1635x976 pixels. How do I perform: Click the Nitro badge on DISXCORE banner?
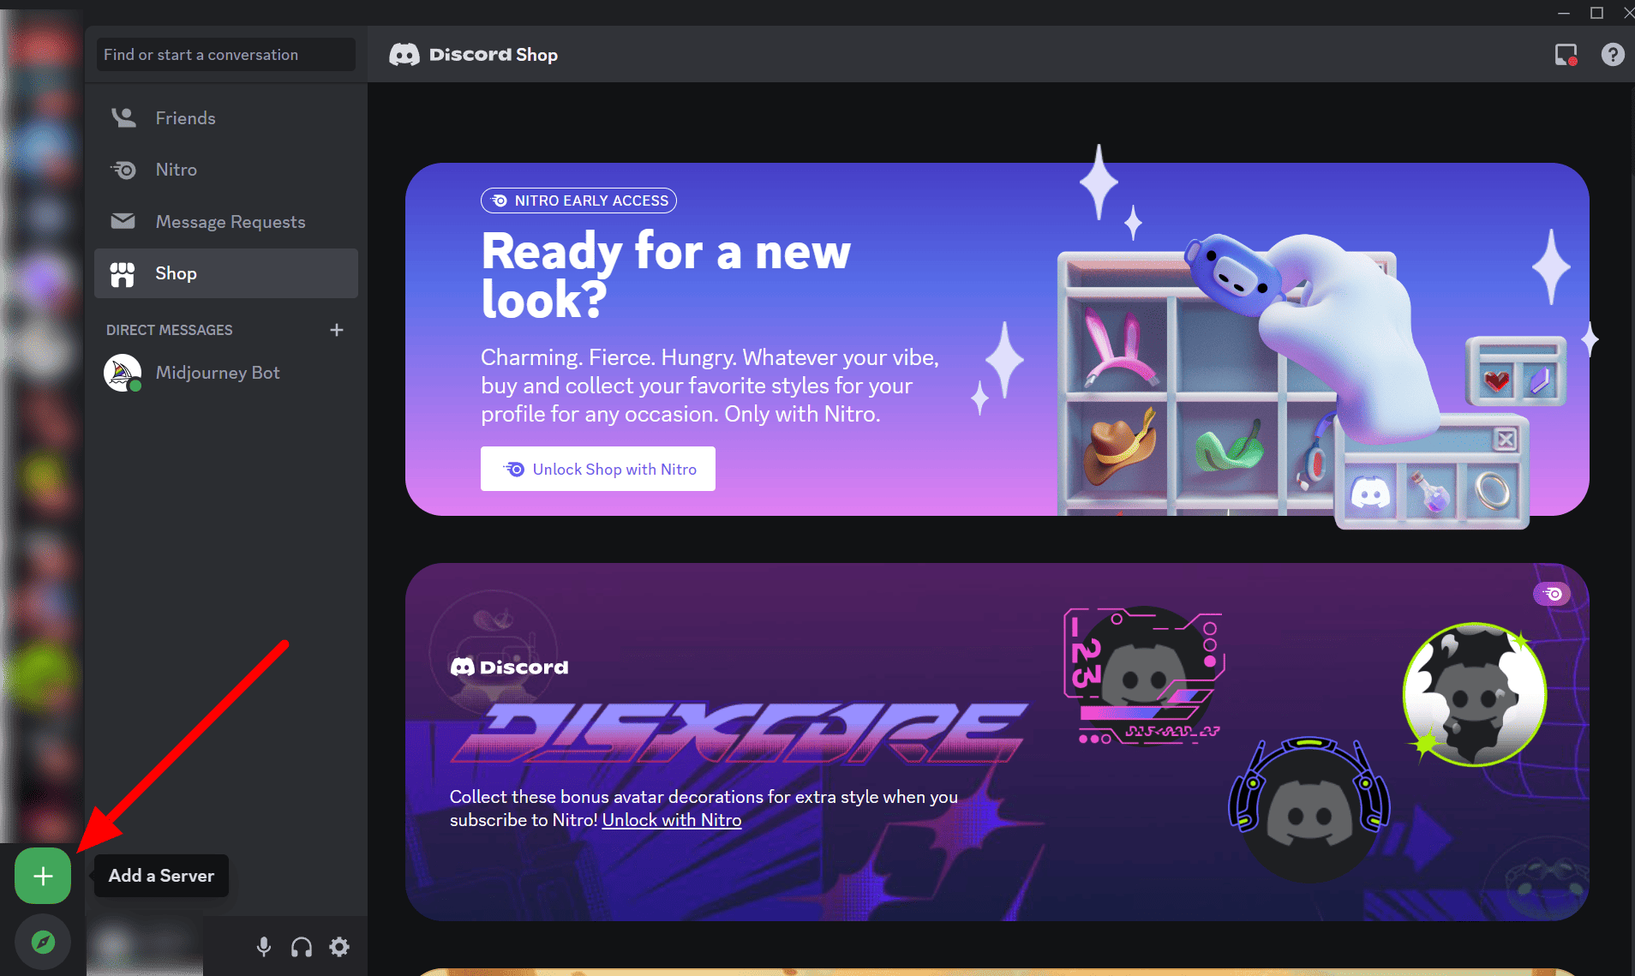coord(1552,594)
